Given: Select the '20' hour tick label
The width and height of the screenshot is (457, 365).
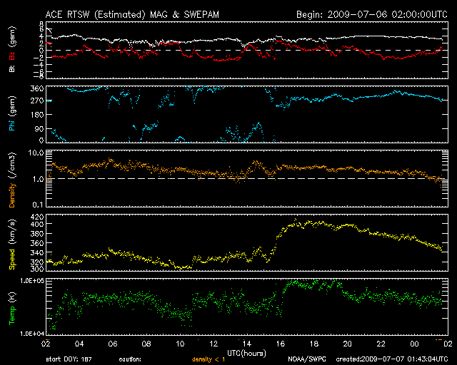Looking at the screenshot, I should (x=348, y=344).
